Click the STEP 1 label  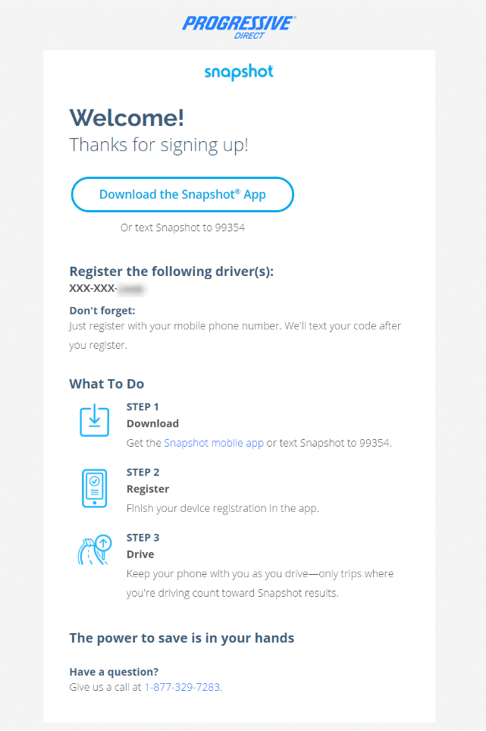[x=143, y=406]
